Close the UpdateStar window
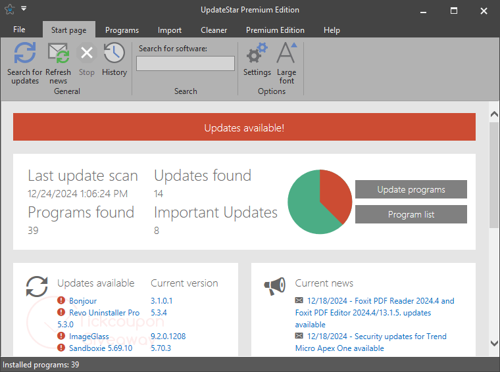 tap(484, 11)
